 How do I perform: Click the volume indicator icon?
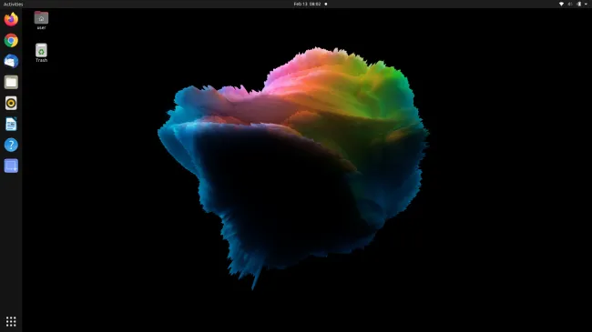(x=570, y=5)
